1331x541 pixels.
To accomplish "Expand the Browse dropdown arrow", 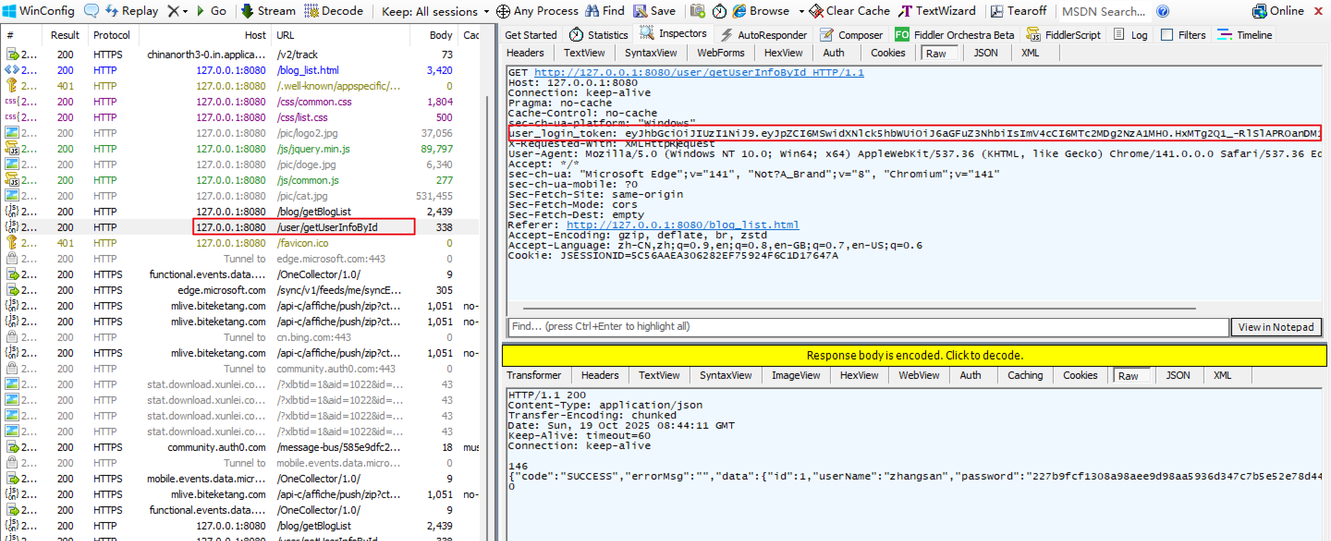I will [x=801, y=12].
